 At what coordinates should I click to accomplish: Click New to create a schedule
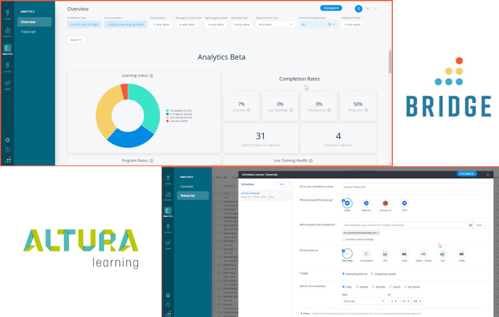(x=282, y=184)
